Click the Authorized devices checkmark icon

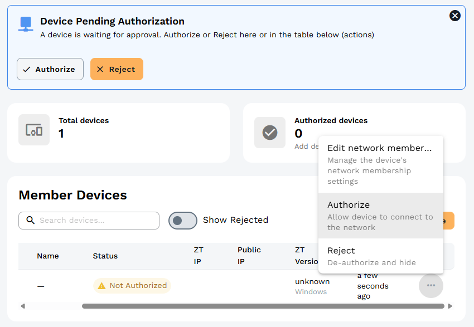[x=270, y=133]
